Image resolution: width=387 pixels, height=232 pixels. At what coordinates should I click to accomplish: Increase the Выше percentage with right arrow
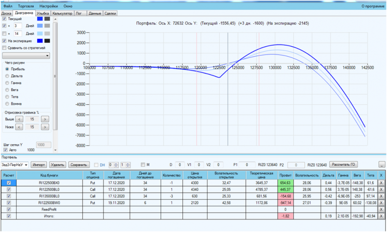(45, 119)
